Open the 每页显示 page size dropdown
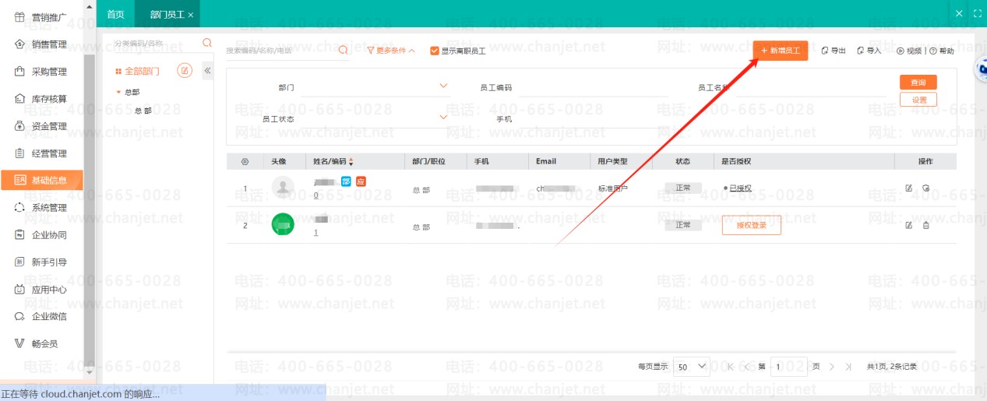987x401 pixels. point(692,366)
